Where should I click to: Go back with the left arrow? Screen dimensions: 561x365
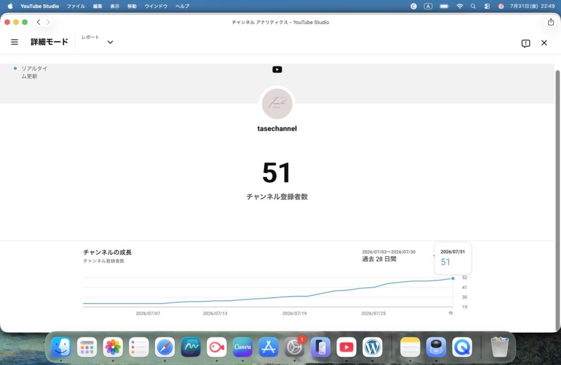tap(39, 22)
